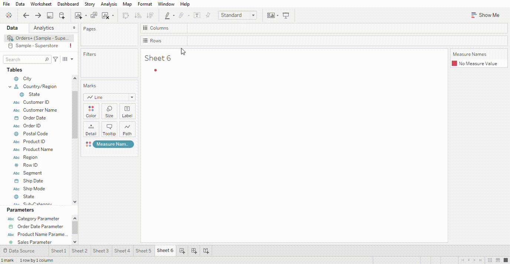Click the Sort Descending icon
This screenshot has width=510, height=264.
pos(150,15)
